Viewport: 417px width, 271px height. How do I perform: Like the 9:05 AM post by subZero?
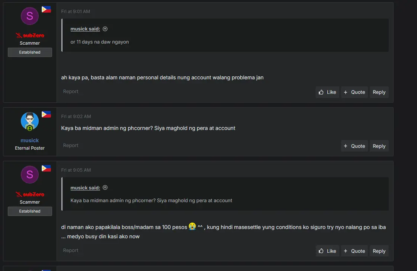pyautogui.click(x=327, y=251)
